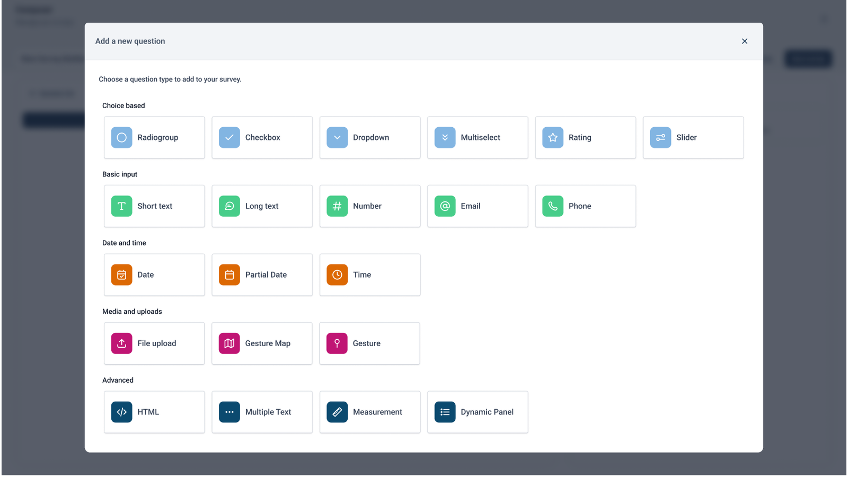Pick the Email at-sign icon
Image resolution: width=848 pixels, height=477 pixels.
pos(445,206)
